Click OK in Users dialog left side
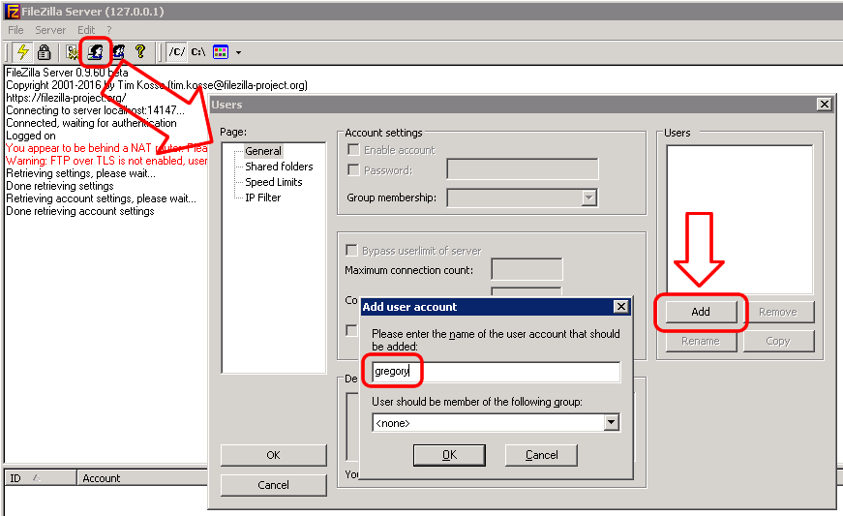The height and width of the screenshot is (516, 843). [273, 455]
